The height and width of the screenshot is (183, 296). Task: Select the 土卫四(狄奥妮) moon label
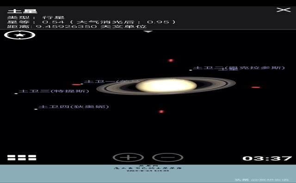pos(74,107)
